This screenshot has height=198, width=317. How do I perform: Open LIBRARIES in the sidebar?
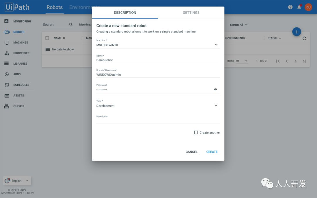(20, 64)
